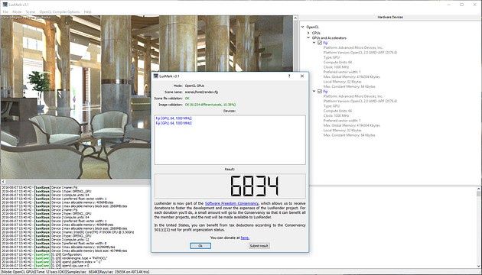Collapse the second Fiji device details
This screenshot has height=275, width=482.
pos(314,91)
